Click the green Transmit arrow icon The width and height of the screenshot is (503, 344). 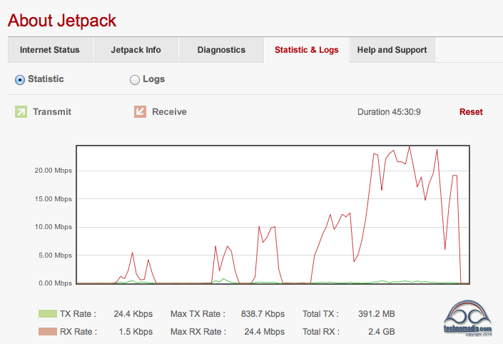21,111
